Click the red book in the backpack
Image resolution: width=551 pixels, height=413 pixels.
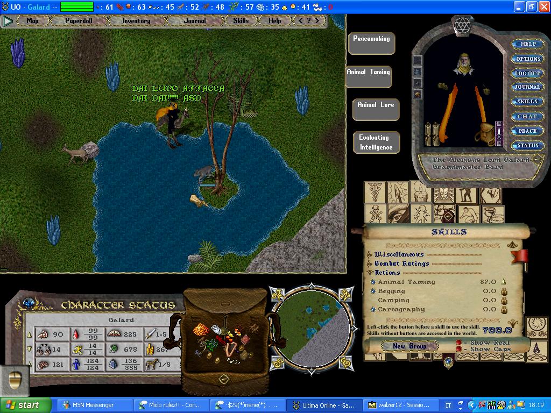coord(245,340)
